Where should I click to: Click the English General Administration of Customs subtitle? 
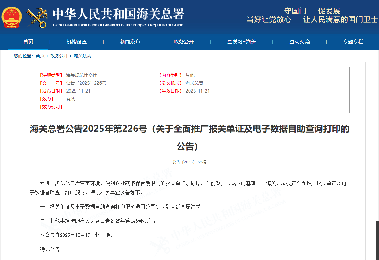(x=118, y=25)
